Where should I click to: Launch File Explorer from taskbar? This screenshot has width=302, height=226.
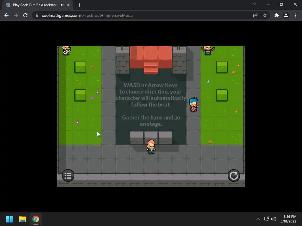coord(22,219)
